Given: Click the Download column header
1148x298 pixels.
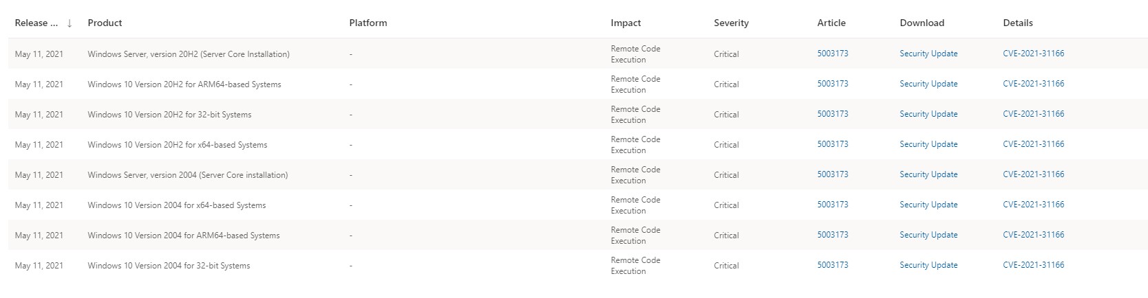Looking at the screenshot, I should pos(922,23).
